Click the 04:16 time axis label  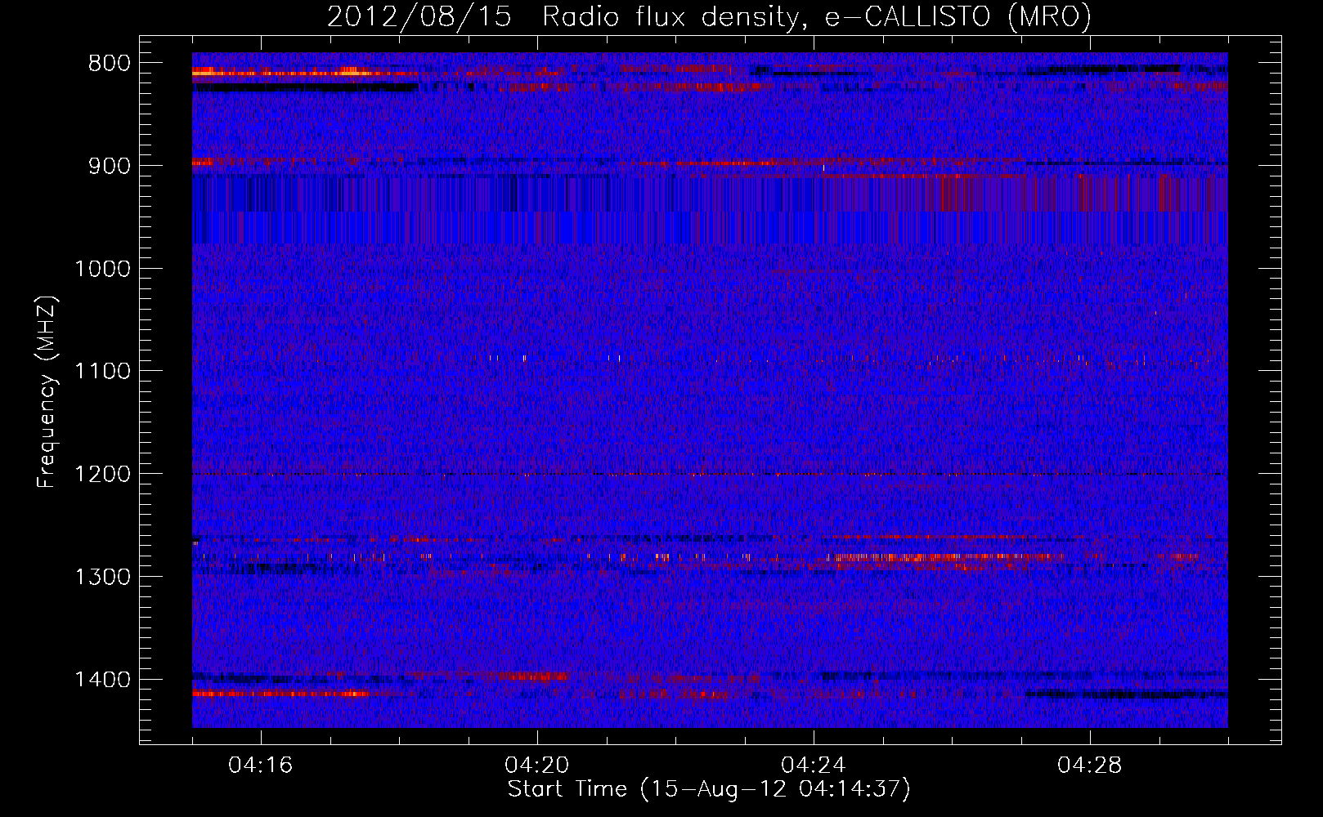pyautogui.click(x=260, y=766)
